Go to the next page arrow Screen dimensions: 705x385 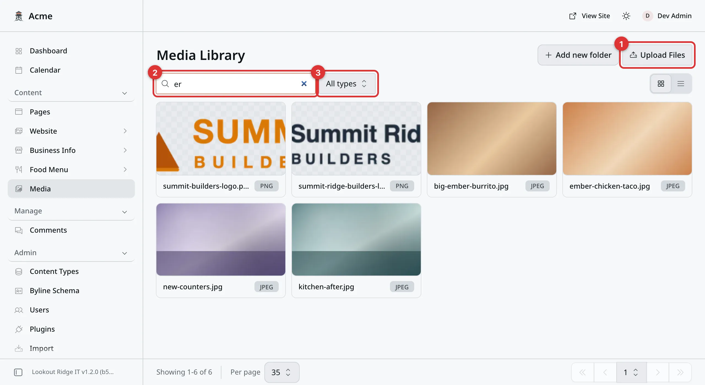tap(658, 372)
